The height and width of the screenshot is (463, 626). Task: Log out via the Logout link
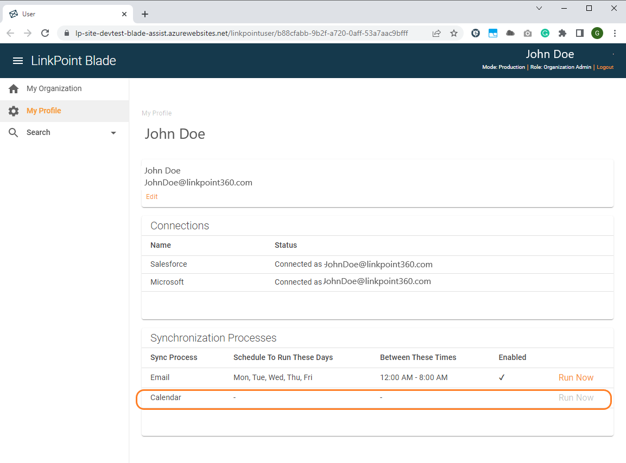tap(605, 67)
